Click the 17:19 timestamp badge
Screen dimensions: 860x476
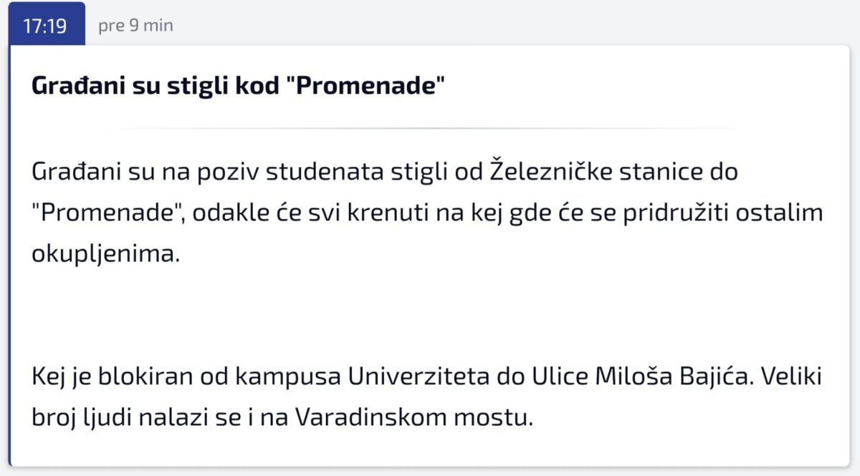(x=46, y=26)
